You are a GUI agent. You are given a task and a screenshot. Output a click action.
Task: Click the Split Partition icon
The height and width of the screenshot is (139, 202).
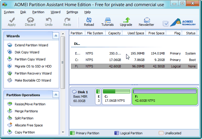[10, 118]
